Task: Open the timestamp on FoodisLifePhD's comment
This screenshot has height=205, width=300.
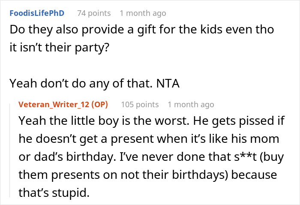Action: 143,13
